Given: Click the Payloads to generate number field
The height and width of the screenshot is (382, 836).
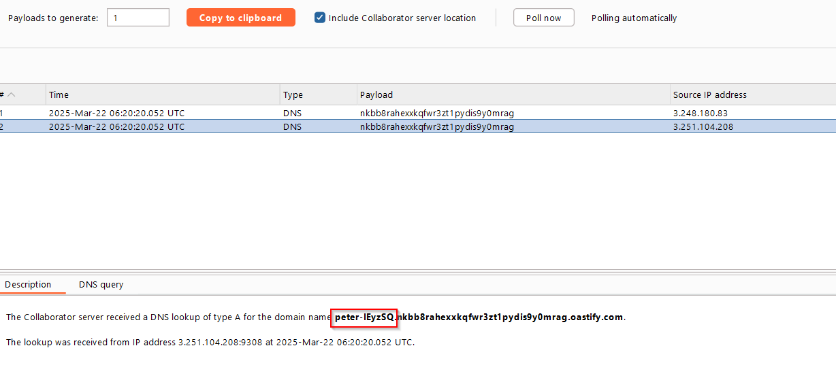Looking at the screenshot, I should pos(138,18).
